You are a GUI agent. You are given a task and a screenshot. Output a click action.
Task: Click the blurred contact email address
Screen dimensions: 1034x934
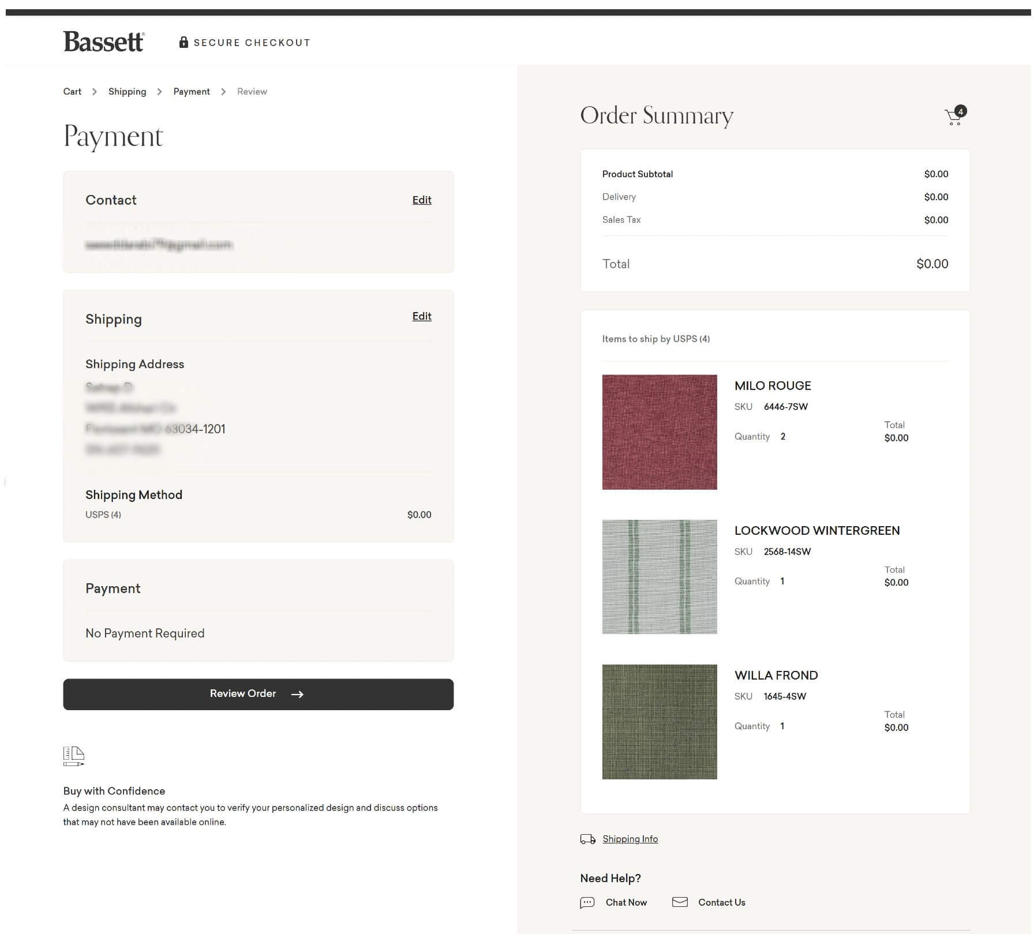(159, 245)
